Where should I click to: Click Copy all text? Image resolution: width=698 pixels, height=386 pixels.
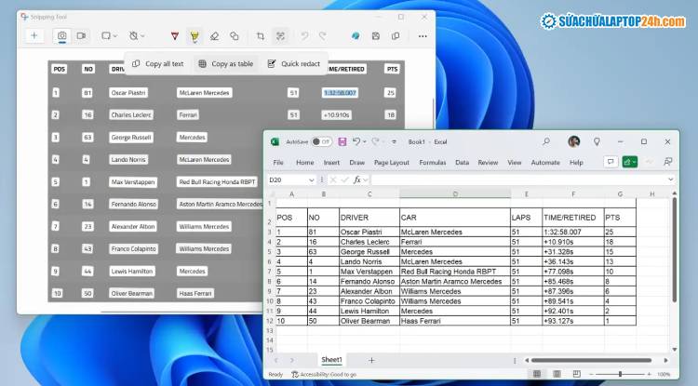click(158, 64)
